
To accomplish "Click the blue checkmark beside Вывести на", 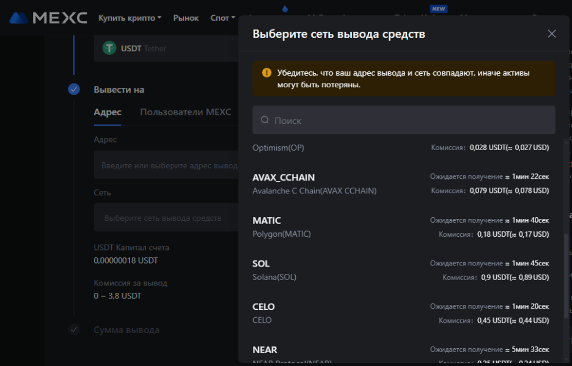I will [74, 90].
